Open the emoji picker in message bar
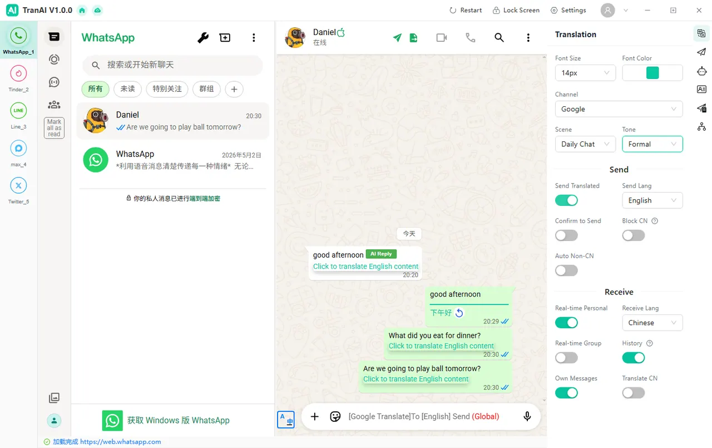This screenshot has height=448, width=712. point(335,416)
